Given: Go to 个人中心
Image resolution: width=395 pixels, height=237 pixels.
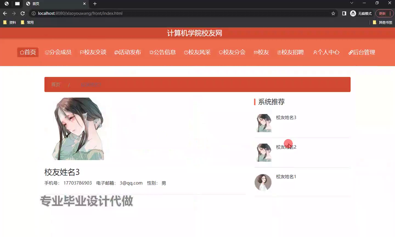Looking at the screenshot, I should (x=326, y=52).
